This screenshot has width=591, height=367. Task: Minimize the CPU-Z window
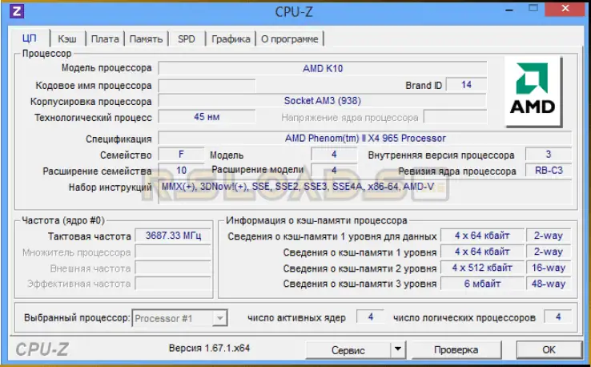[x=509, y=10]
